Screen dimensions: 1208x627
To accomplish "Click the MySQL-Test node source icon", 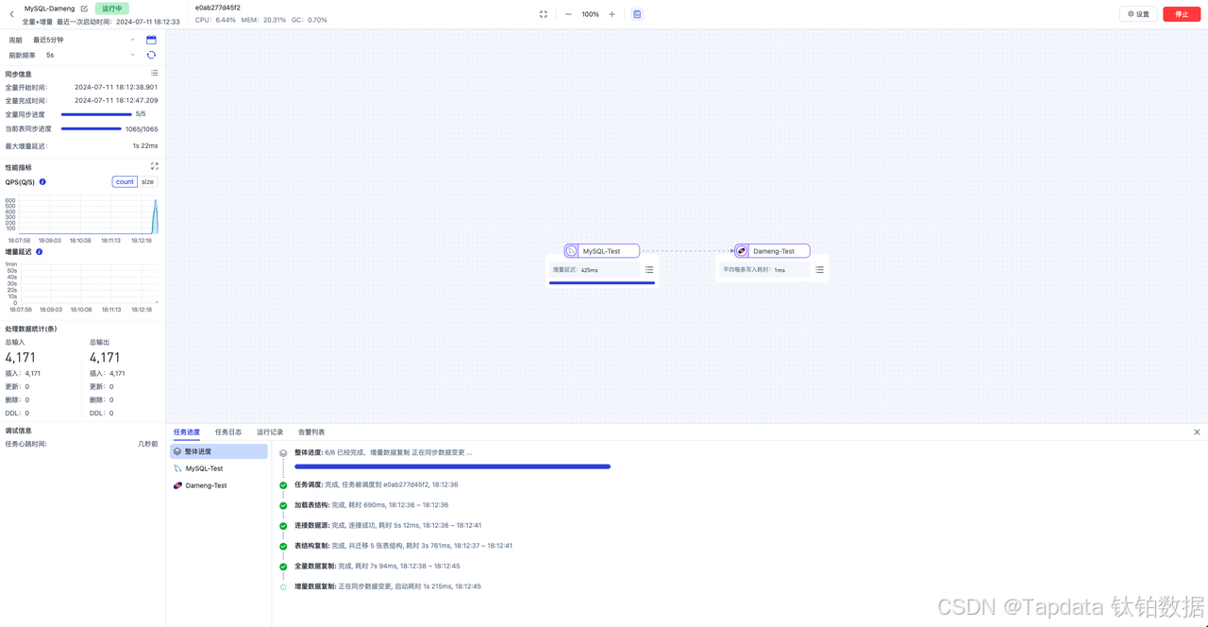I will coord(572,251).
